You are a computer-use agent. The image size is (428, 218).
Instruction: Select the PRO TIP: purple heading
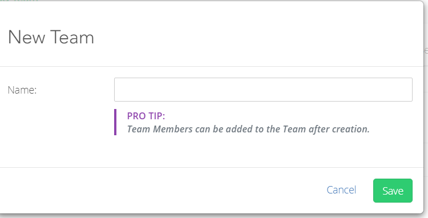coord(146,116)
